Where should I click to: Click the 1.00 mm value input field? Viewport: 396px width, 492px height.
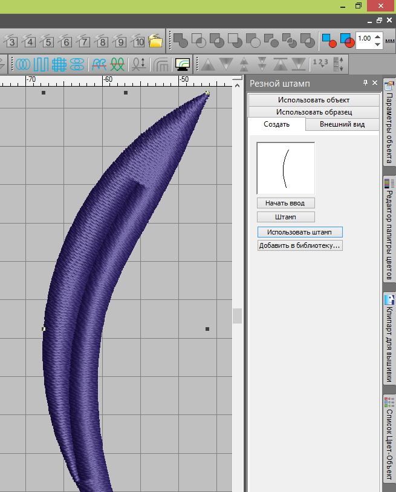[365, 39]
